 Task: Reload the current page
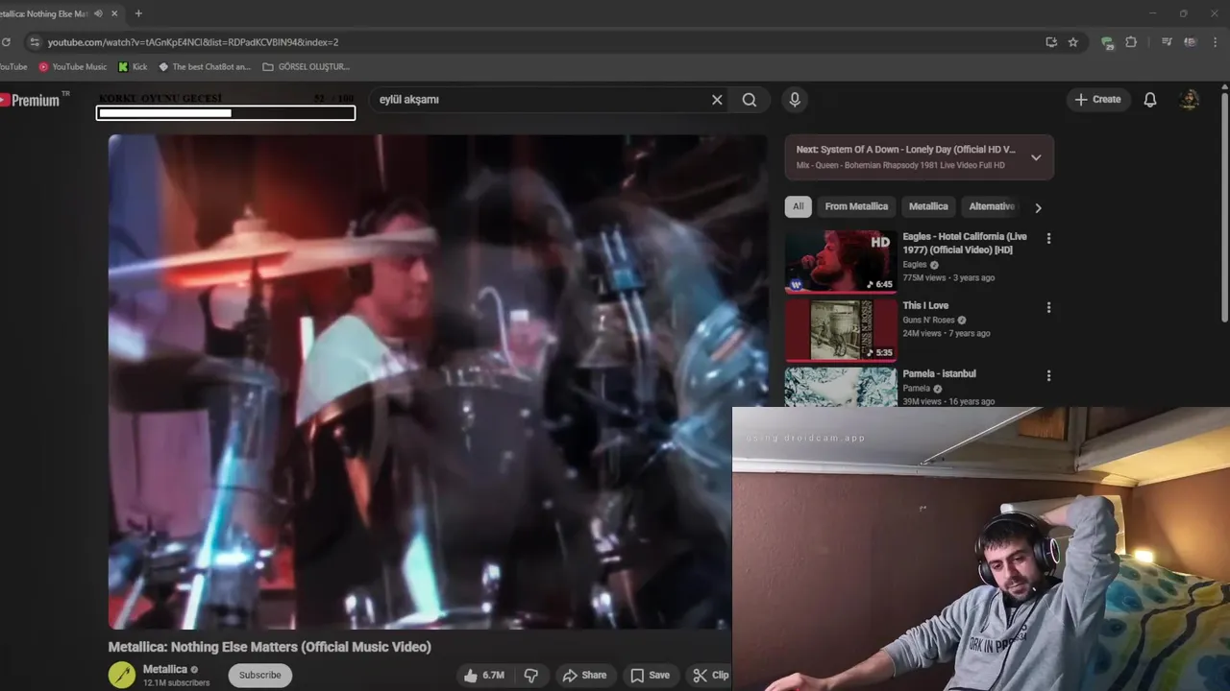click(x=6, y=42)
